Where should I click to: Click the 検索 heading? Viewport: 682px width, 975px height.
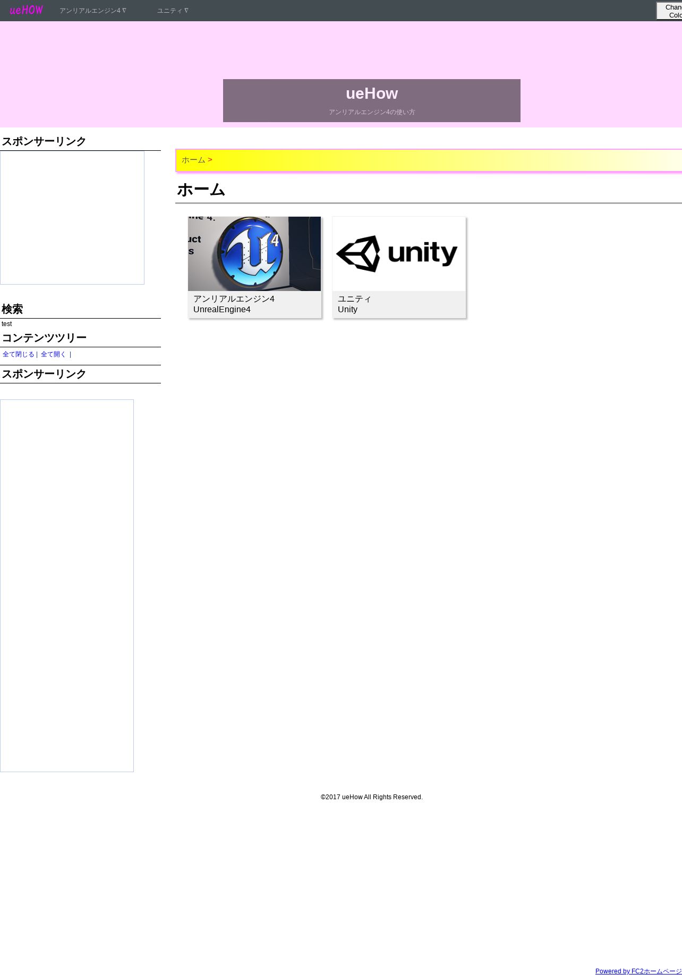point(12,310)
